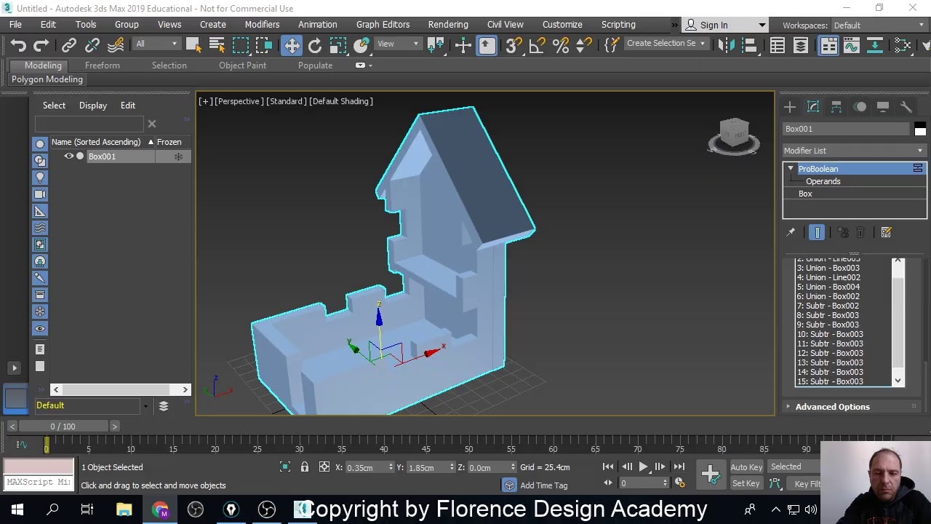This screenshot has width=931, height=524.
Task: Open Select by Name list
Action: (217, 45)
